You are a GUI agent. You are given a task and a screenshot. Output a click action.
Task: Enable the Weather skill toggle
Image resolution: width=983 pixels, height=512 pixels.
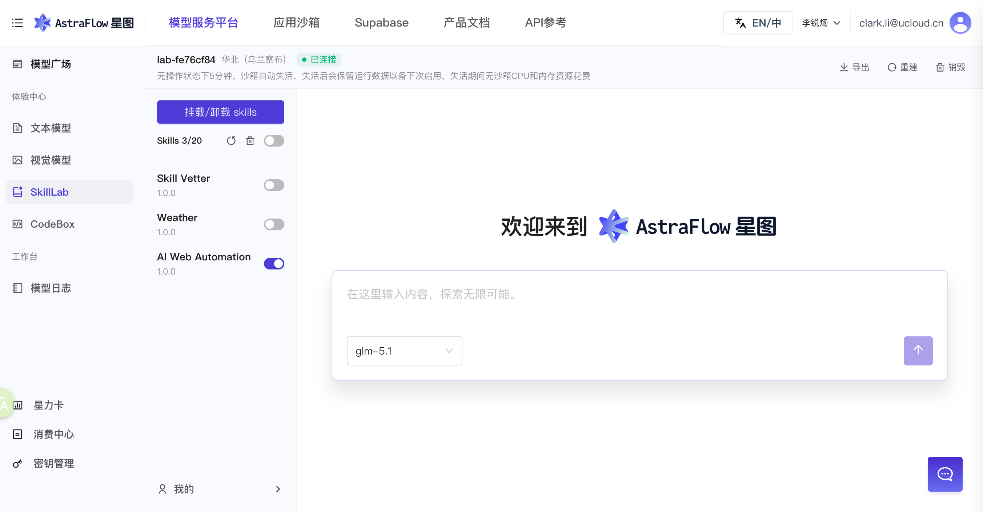pos(274,224)
